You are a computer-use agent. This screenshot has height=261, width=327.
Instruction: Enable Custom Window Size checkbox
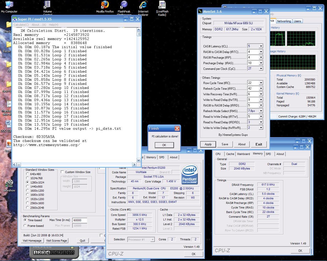click(62, 172)
